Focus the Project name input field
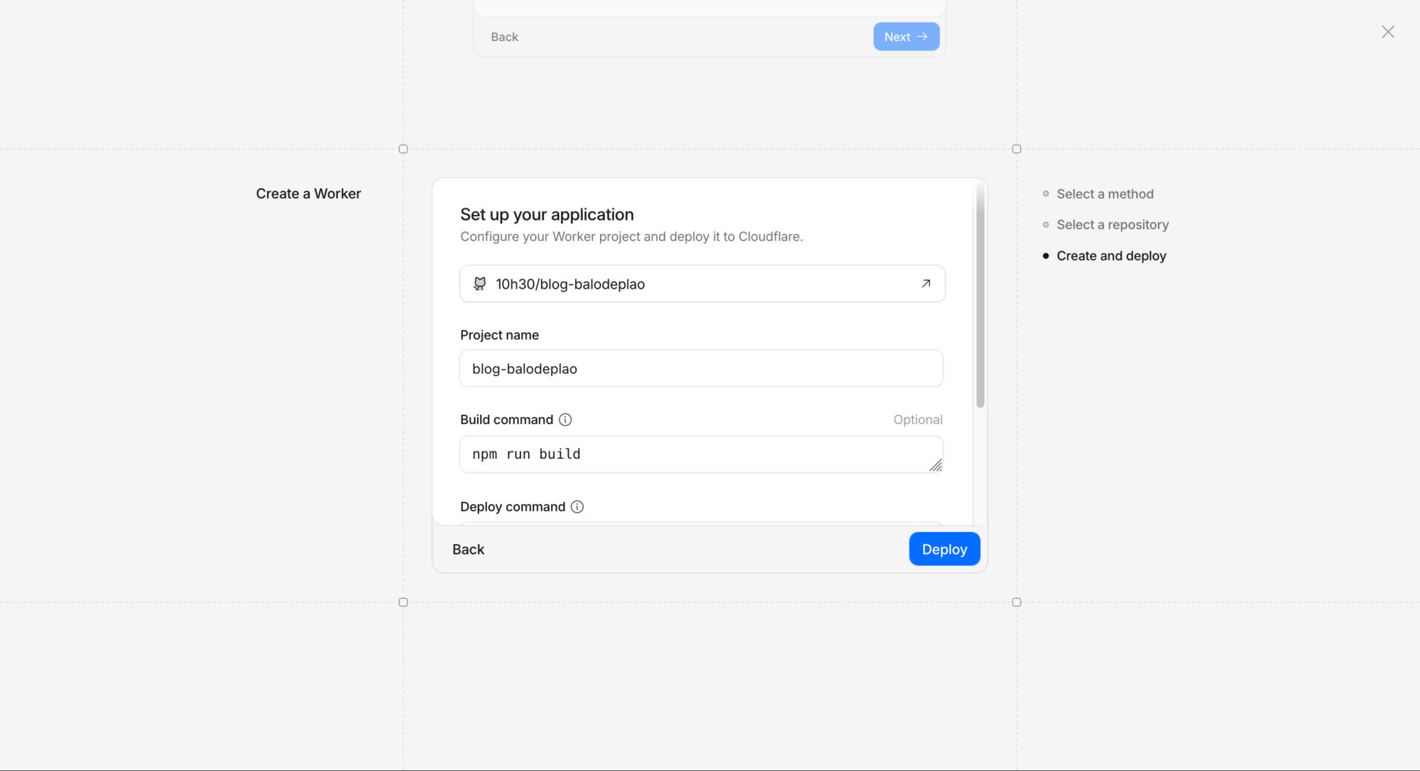 (x=701, y=369)
